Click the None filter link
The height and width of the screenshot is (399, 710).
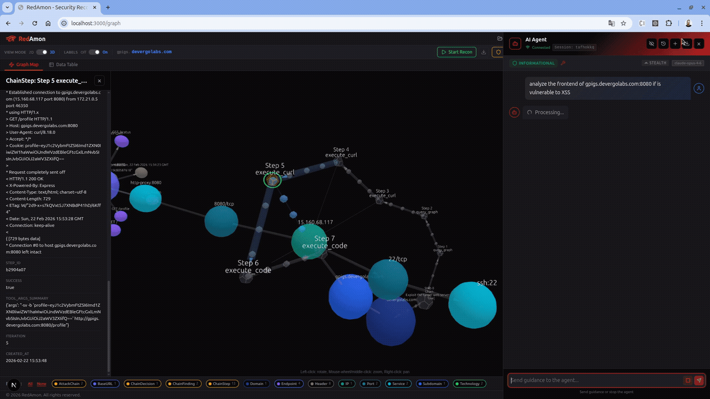click(42, 383)
